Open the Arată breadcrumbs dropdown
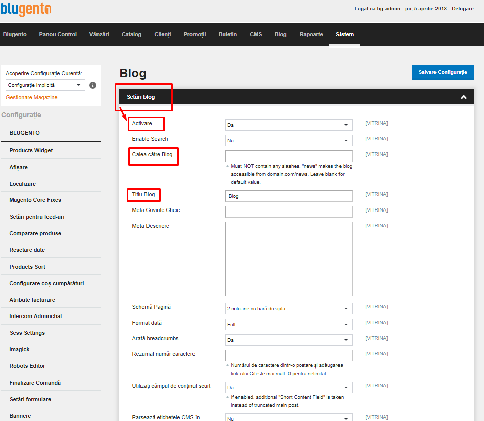 coord(288,340)
